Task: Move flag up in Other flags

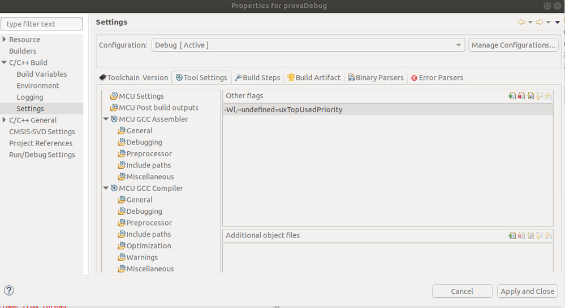Action: pyautogui.click(x=538, y=95)
